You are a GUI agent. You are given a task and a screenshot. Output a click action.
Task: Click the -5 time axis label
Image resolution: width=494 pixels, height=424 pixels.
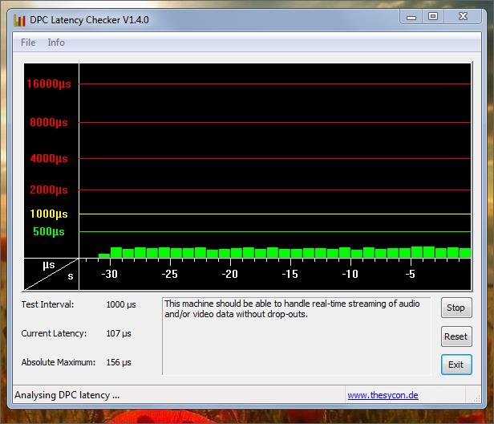point(411,274)
